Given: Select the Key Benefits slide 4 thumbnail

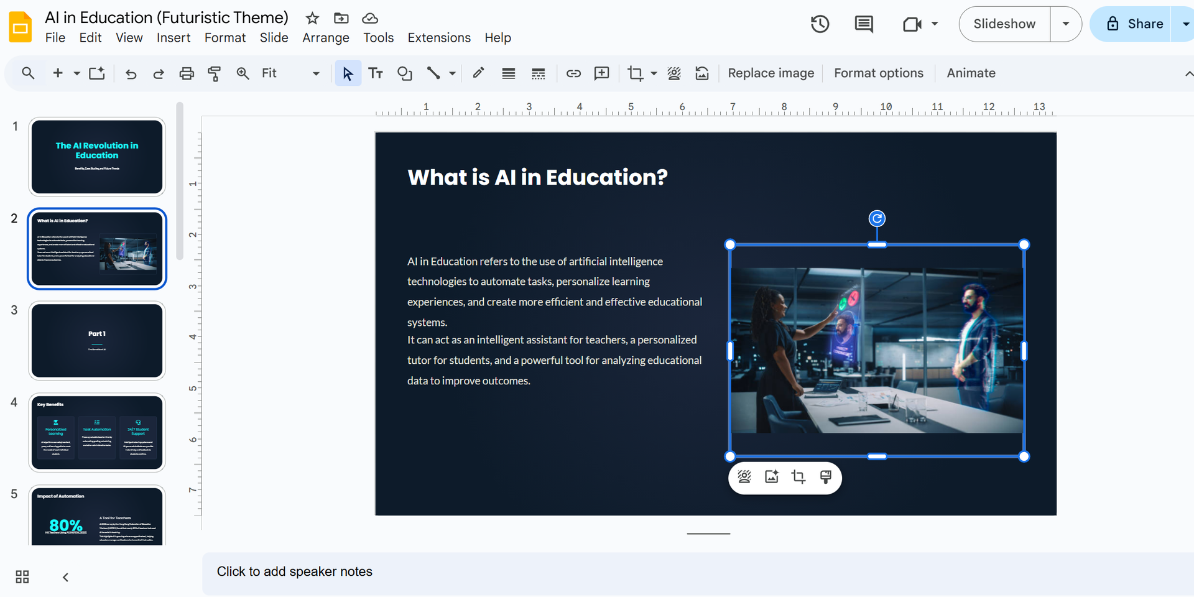Looking at the screenshot, I should [97, 433].
